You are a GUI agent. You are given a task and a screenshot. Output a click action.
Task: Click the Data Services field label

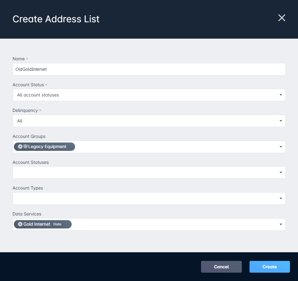tap(27, 214)
